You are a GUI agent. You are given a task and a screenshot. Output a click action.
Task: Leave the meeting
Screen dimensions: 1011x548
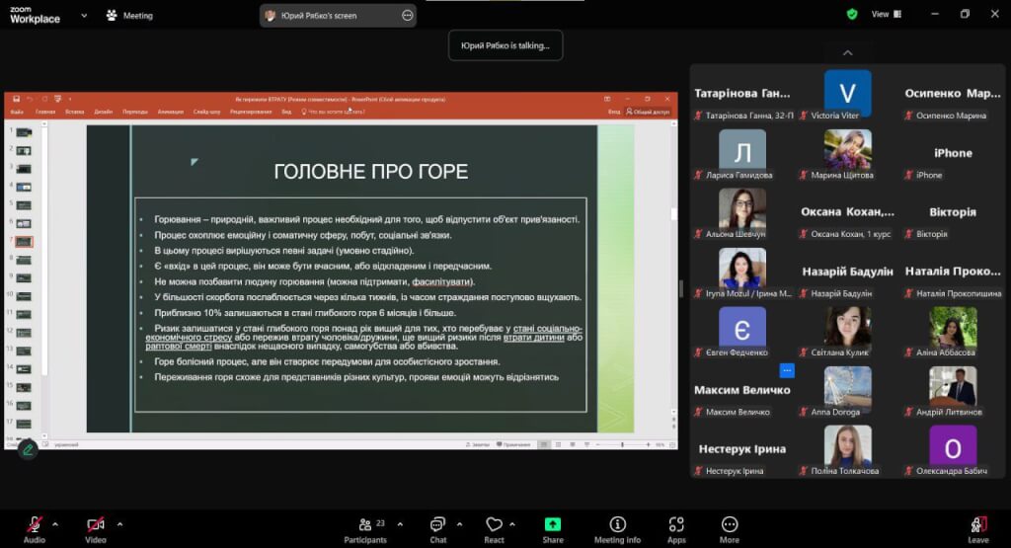click(977, 528)
